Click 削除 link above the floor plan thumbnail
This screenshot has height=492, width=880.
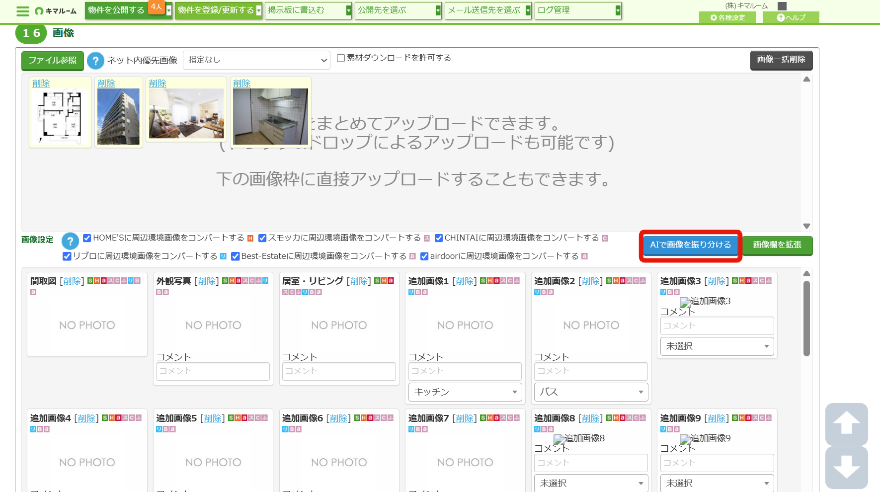41,83
